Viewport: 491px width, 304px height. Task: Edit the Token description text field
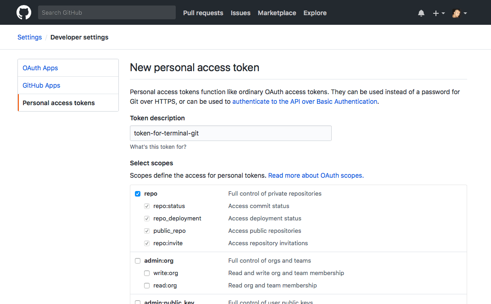pyautogui.click(x=230, y=133)
